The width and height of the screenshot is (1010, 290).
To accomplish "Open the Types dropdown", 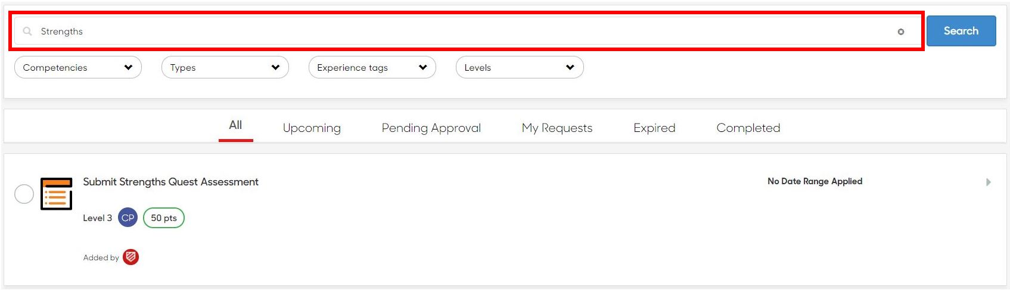I will [225, 67].
